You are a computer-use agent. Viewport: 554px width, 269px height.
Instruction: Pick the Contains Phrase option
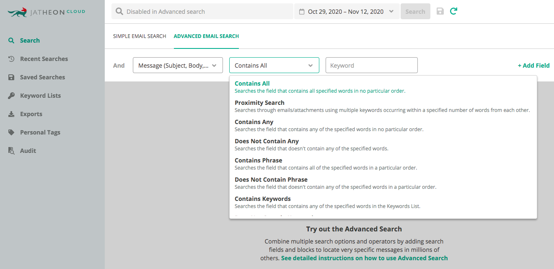[258, 160]
